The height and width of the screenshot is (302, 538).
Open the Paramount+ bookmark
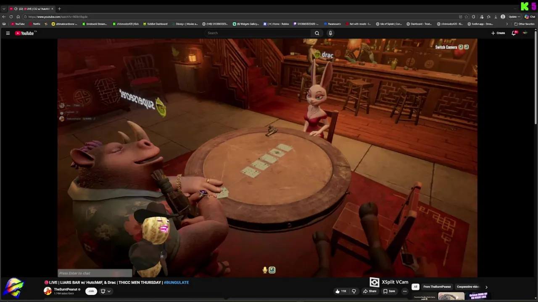point(332,24)
